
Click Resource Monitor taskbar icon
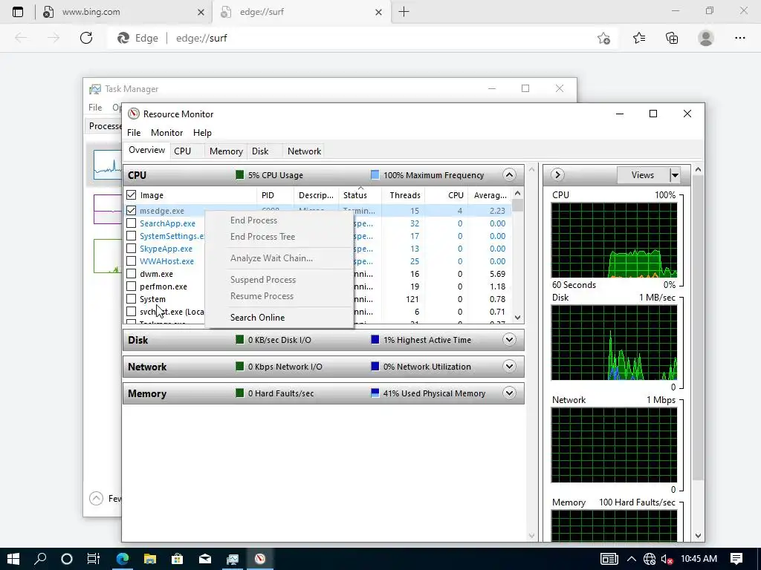[260, 559]
